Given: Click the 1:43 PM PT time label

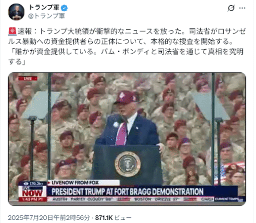Looking at the screenshot, I should (32, 199).
